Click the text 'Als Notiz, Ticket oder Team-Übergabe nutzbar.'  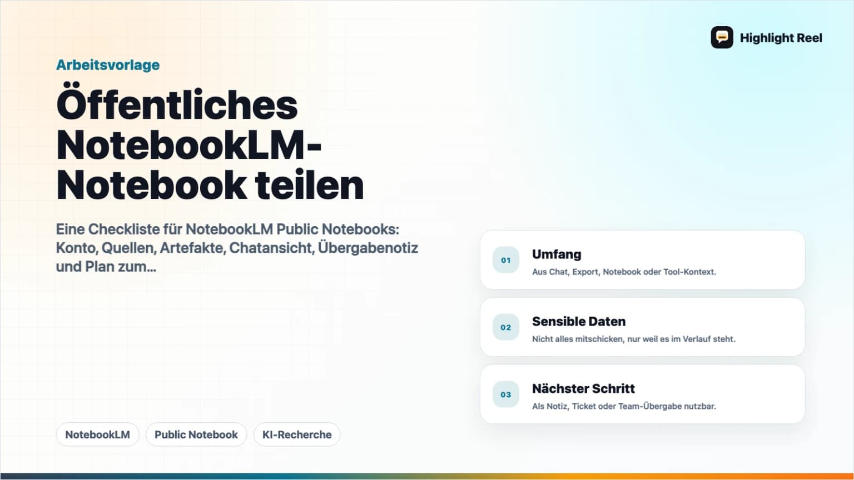point(624,406)
